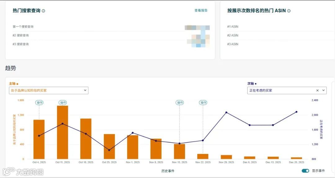The height and width of the screenshot is (178, 335).
Task: Select the Oct 18, 2025 orange bar
Action: (x=86, y=139)
